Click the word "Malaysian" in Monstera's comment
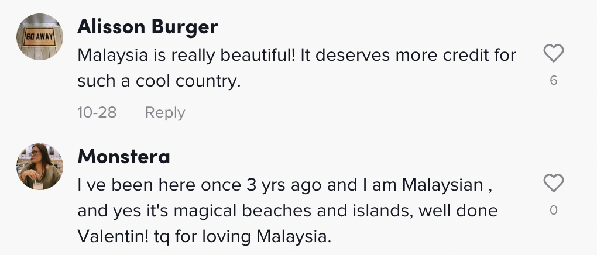 pos(440,185)
